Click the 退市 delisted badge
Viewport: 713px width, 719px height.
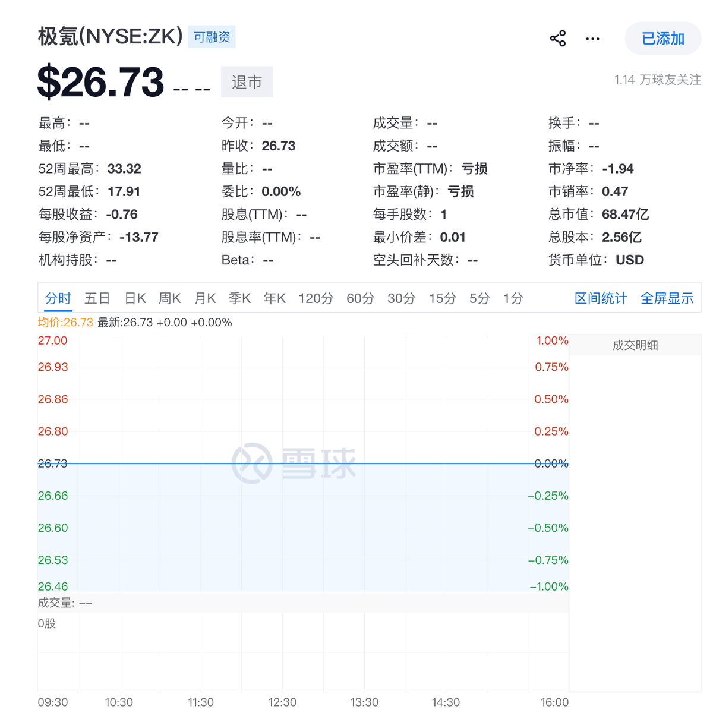247,82
